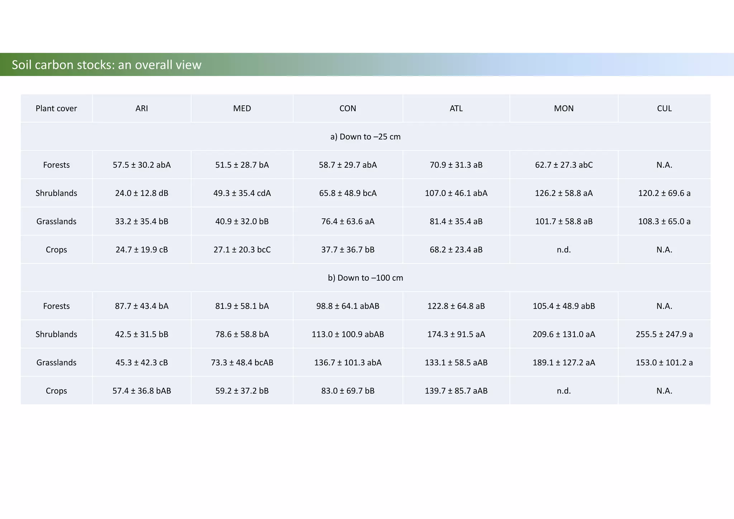Click the 'a) Down to –25 cm' section row
The height and width of the screenshot is (519, 734).
[x=366, y=137]
